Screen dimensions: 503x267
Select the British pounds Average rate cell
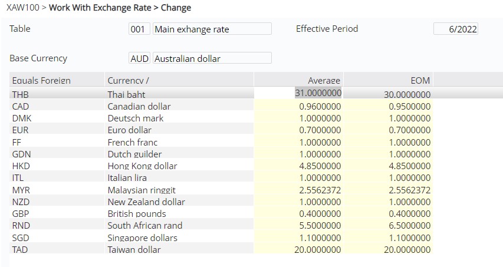[x=298, y=213]
